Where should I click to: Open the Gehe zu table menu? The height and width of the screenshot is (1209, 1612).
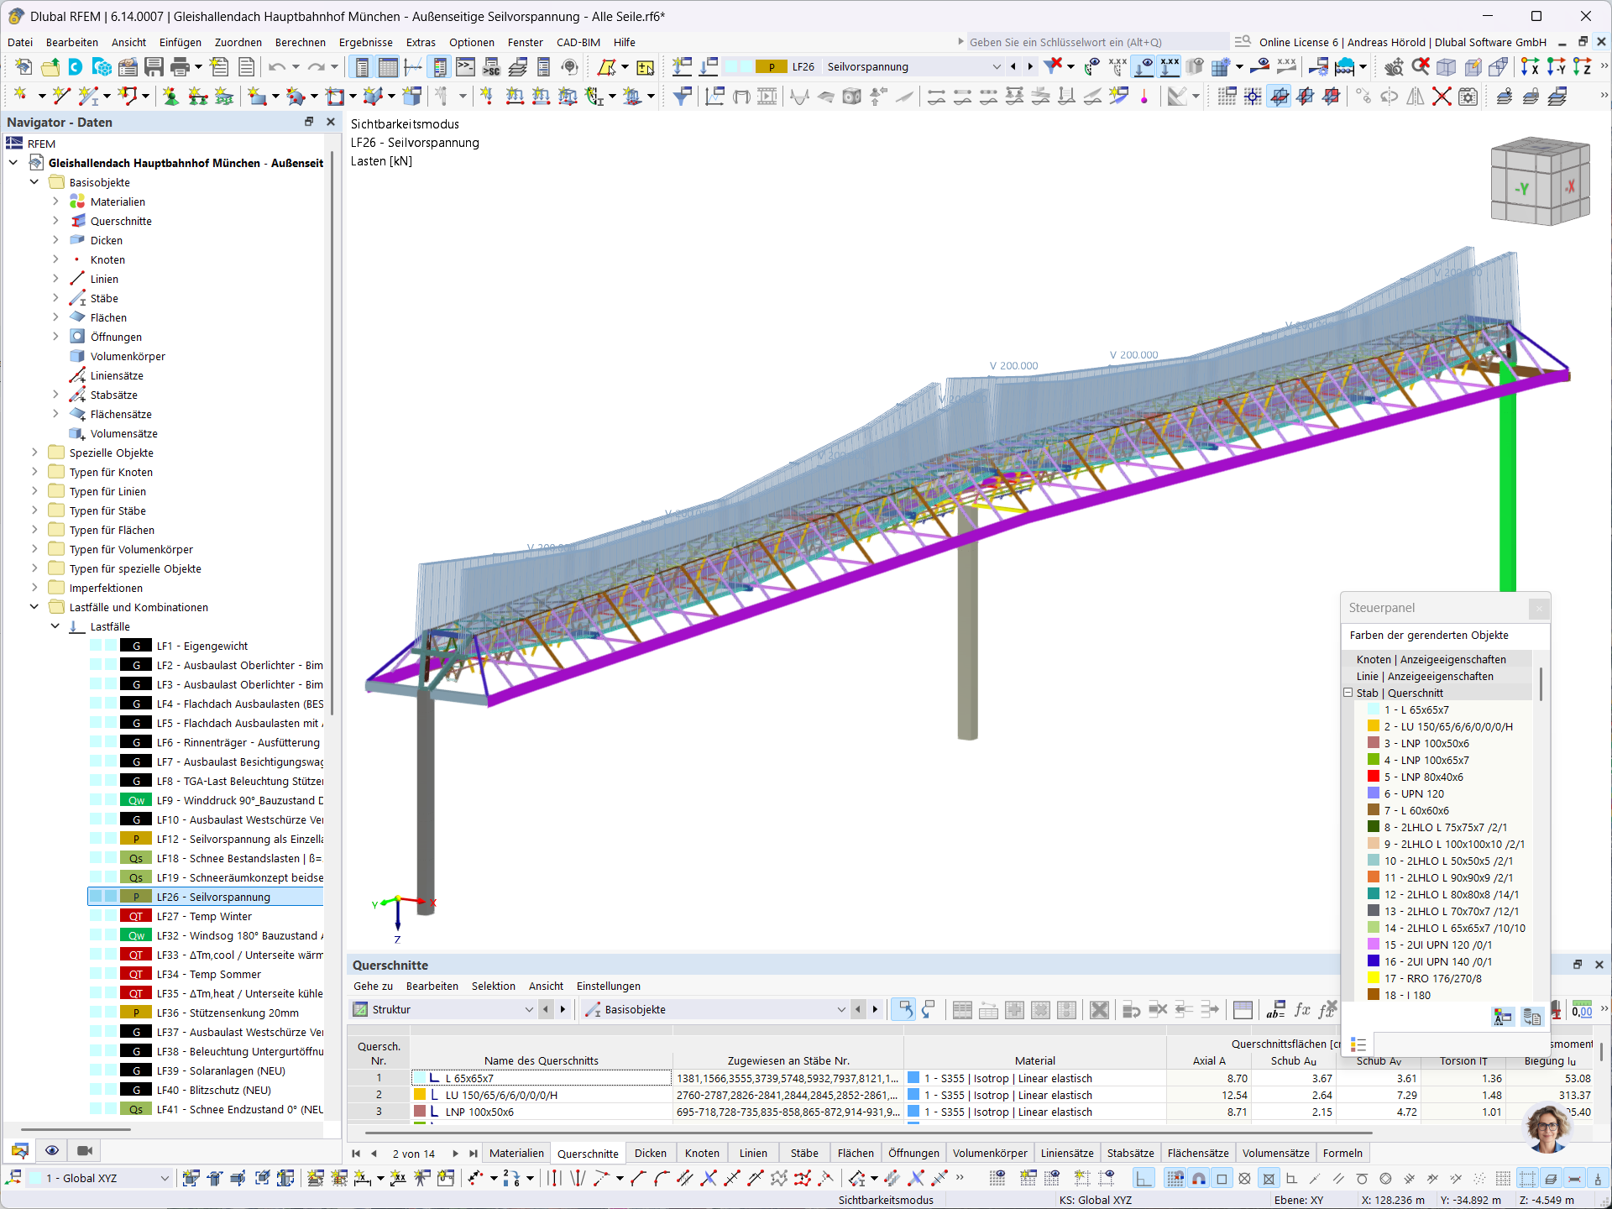tap(373, 986)
